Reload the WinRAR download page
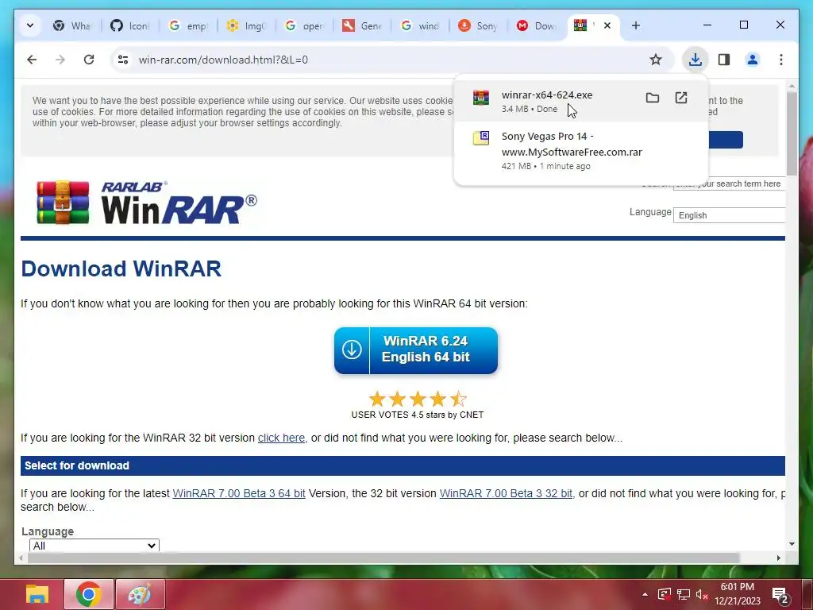This screenshot has height=610, width=813. tap(89, 60)
